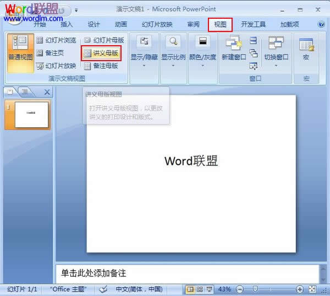The image size is (330, 296).
Task: Click the Cascade windows icon
Action: click(253, 53)
